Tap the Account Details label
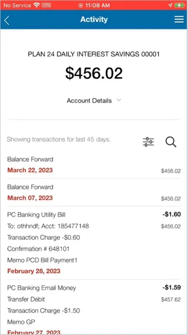The width and height of the screenshot is (188, 335). pos(89,101)
